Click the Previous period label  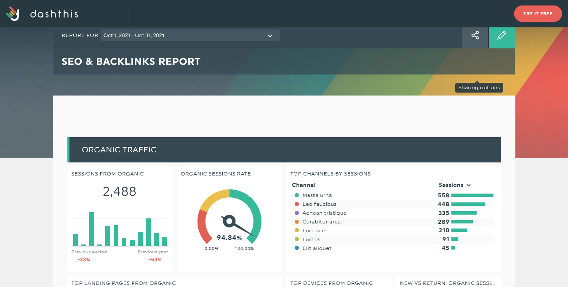[x=89, y=252]
